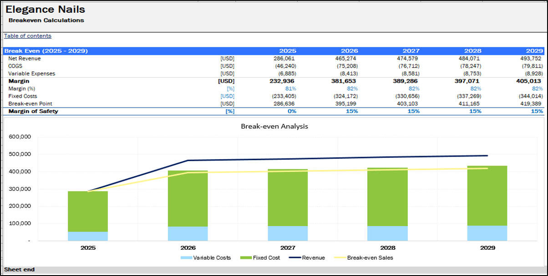Click the Break-even Analysis chart title

(274, 126)
